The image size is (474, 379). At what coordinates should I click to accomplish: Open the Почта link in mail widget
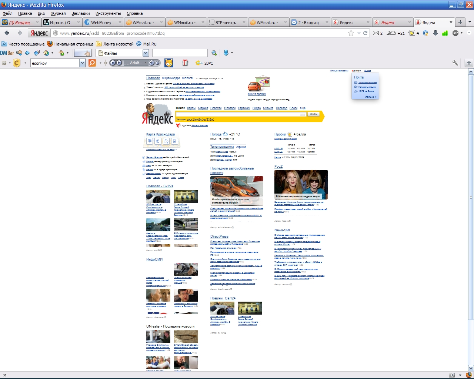(x=359, y=77)
